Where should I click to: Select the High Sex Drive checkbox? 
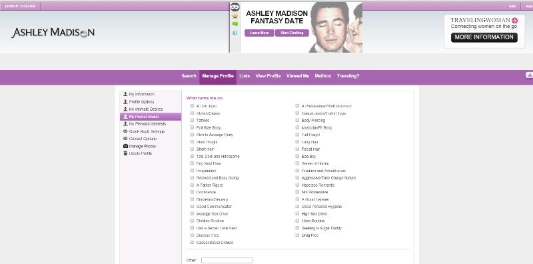(x=297, y=214)
